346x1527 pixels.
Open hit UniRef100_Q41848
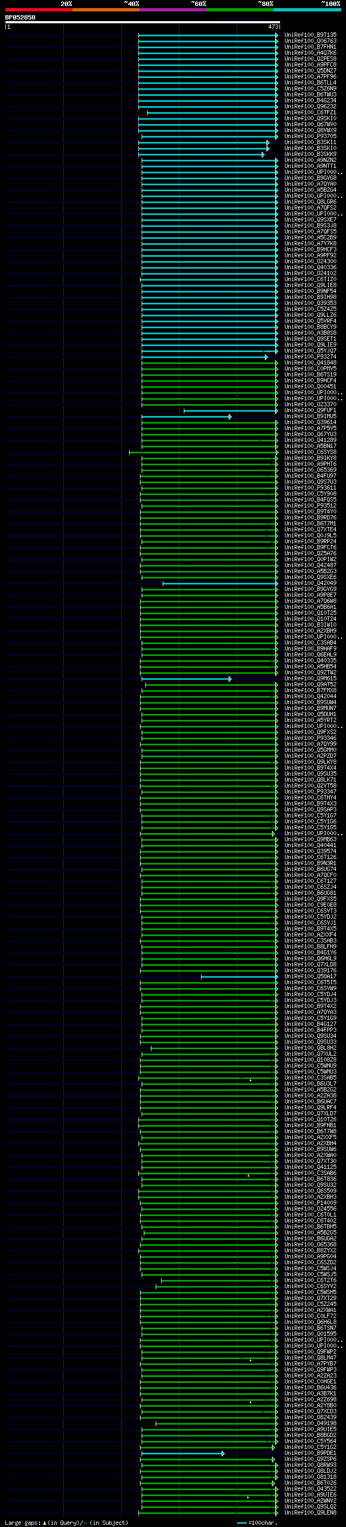(x=310, y=363)
